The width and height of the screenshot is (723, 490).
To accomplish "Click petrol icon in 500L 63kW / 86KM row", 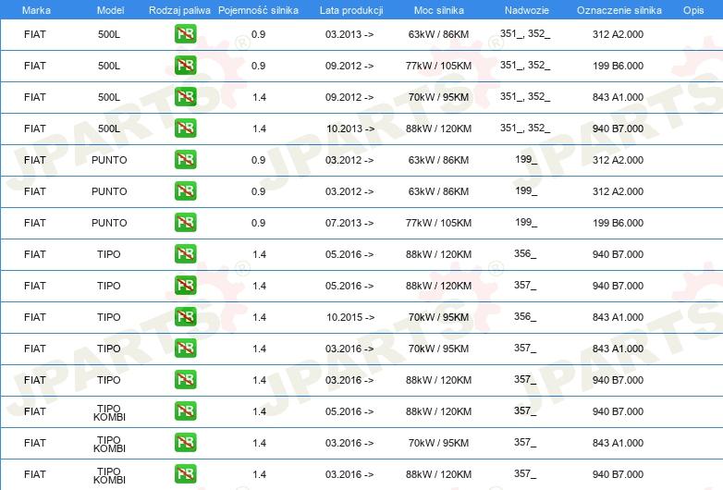I will click(185, 34).
